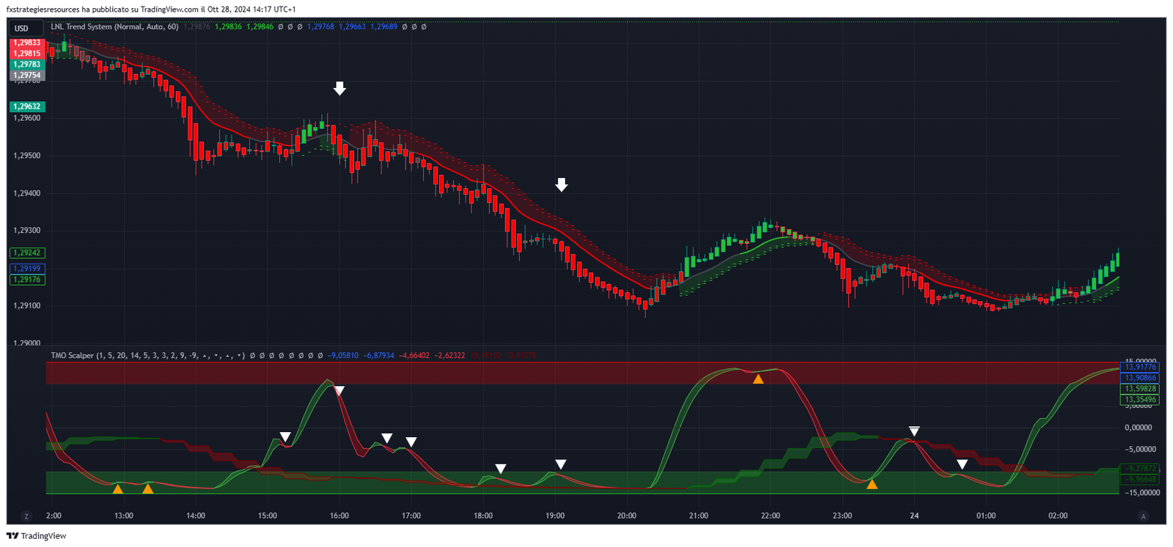The width and height of the screenshot is (1173, 547).
Task: Select the TMO Scalper indicator title
Action: pos(147,355)
